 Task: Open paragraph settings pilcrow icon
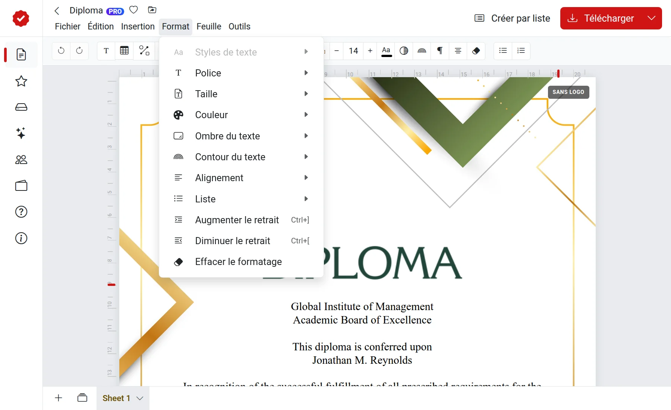pos(440,51)
